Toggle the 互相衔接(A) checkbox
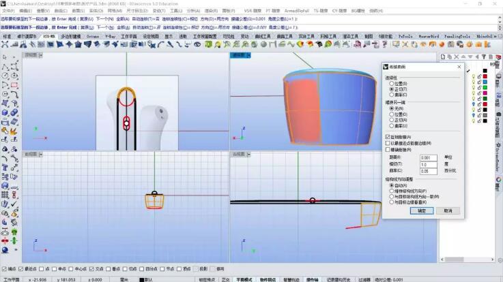This screenshot has height=282, width=503. click(388, 137)
